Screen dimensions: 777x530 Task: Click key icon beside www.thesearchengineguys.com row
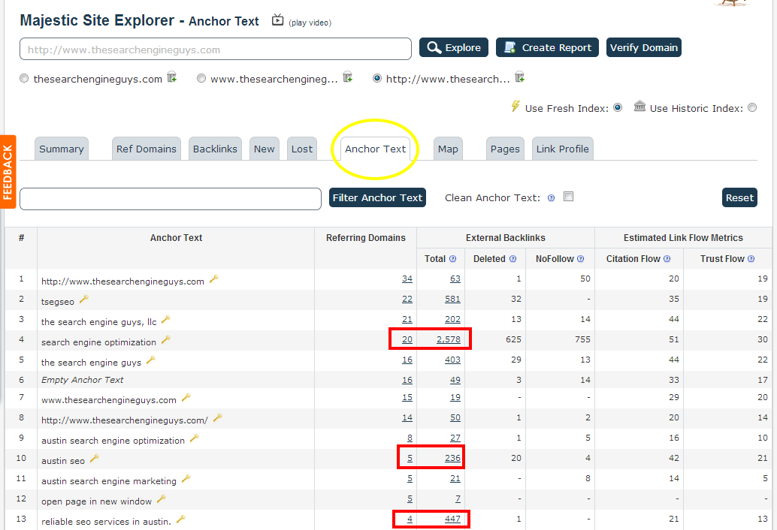(186, 397)
